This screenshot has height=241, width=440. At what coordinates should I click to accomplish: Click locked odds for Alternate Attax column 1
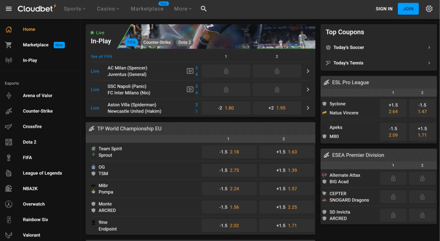[393, 179]
